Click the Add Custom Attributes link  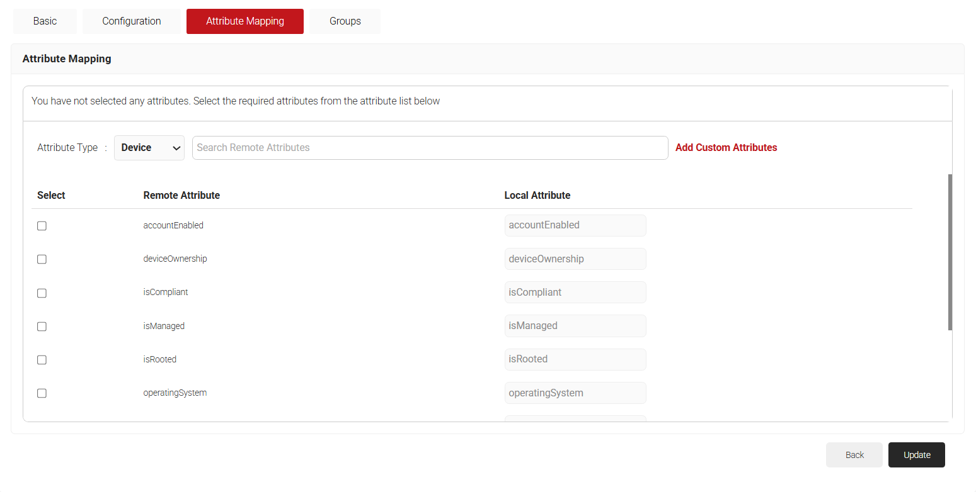coord(726,148)
